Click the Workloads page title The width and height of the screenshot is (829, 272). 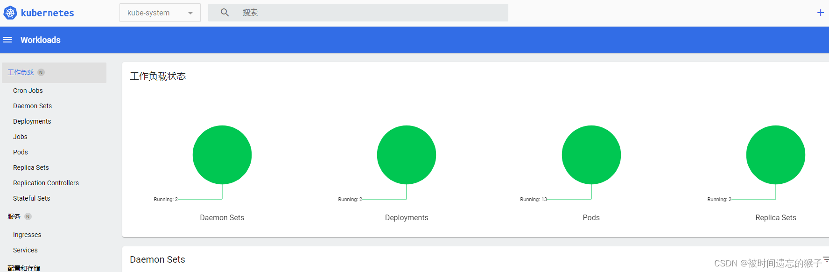pyautogui.click(x=41, y=40)
